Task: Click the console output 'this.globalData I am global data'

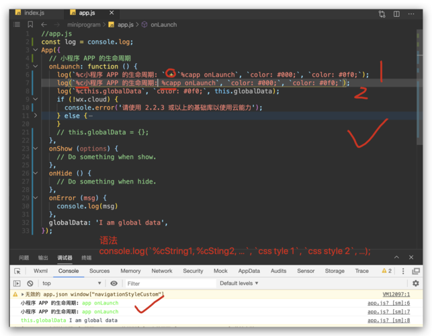Action: click(69, 321)
